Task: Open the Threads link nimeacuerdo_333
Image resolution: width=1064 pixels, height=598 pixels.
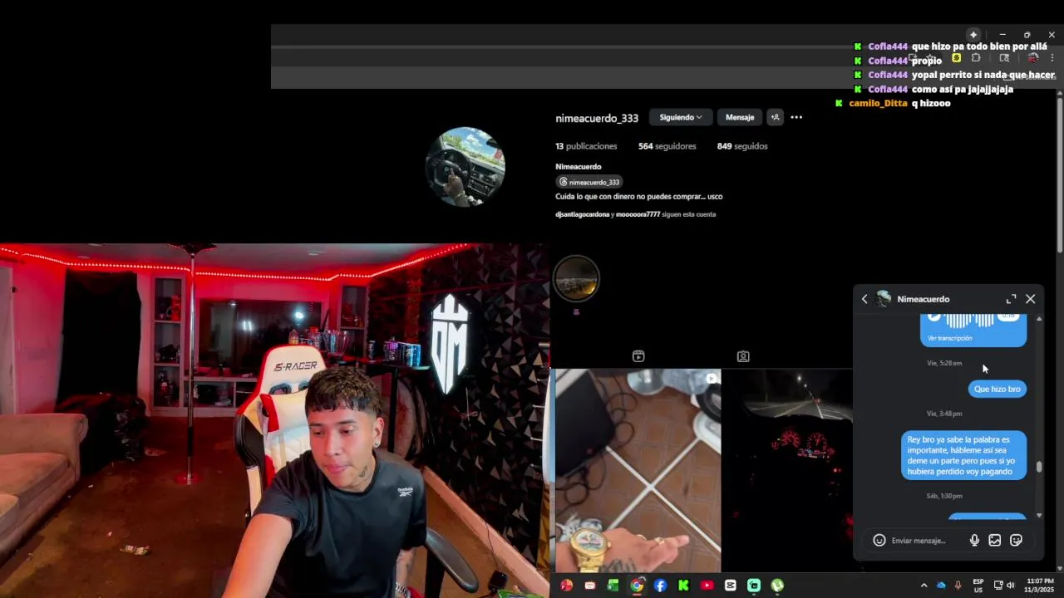Action: [x=589, y=182]
